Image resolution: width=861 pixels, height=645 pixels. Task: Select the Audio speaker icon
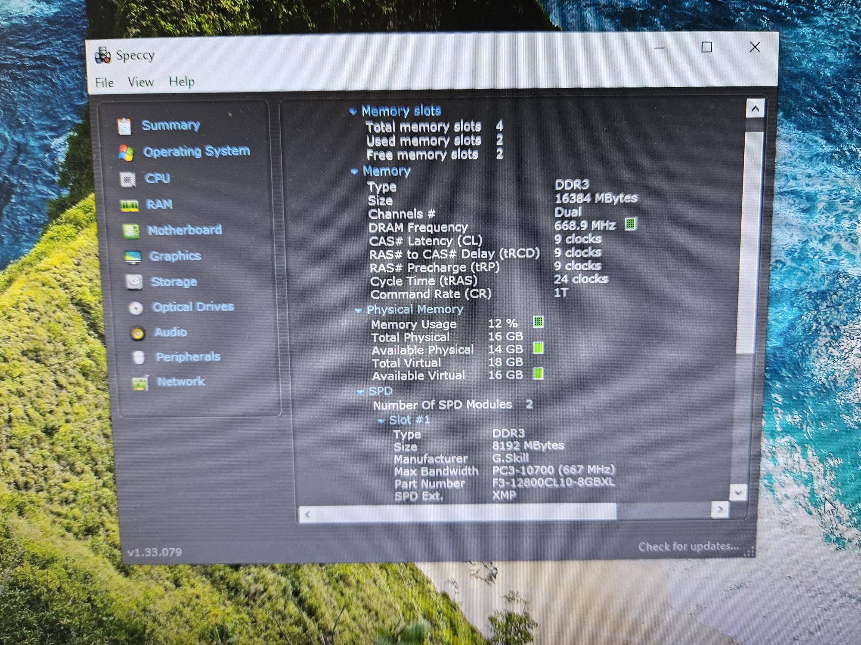137,333
